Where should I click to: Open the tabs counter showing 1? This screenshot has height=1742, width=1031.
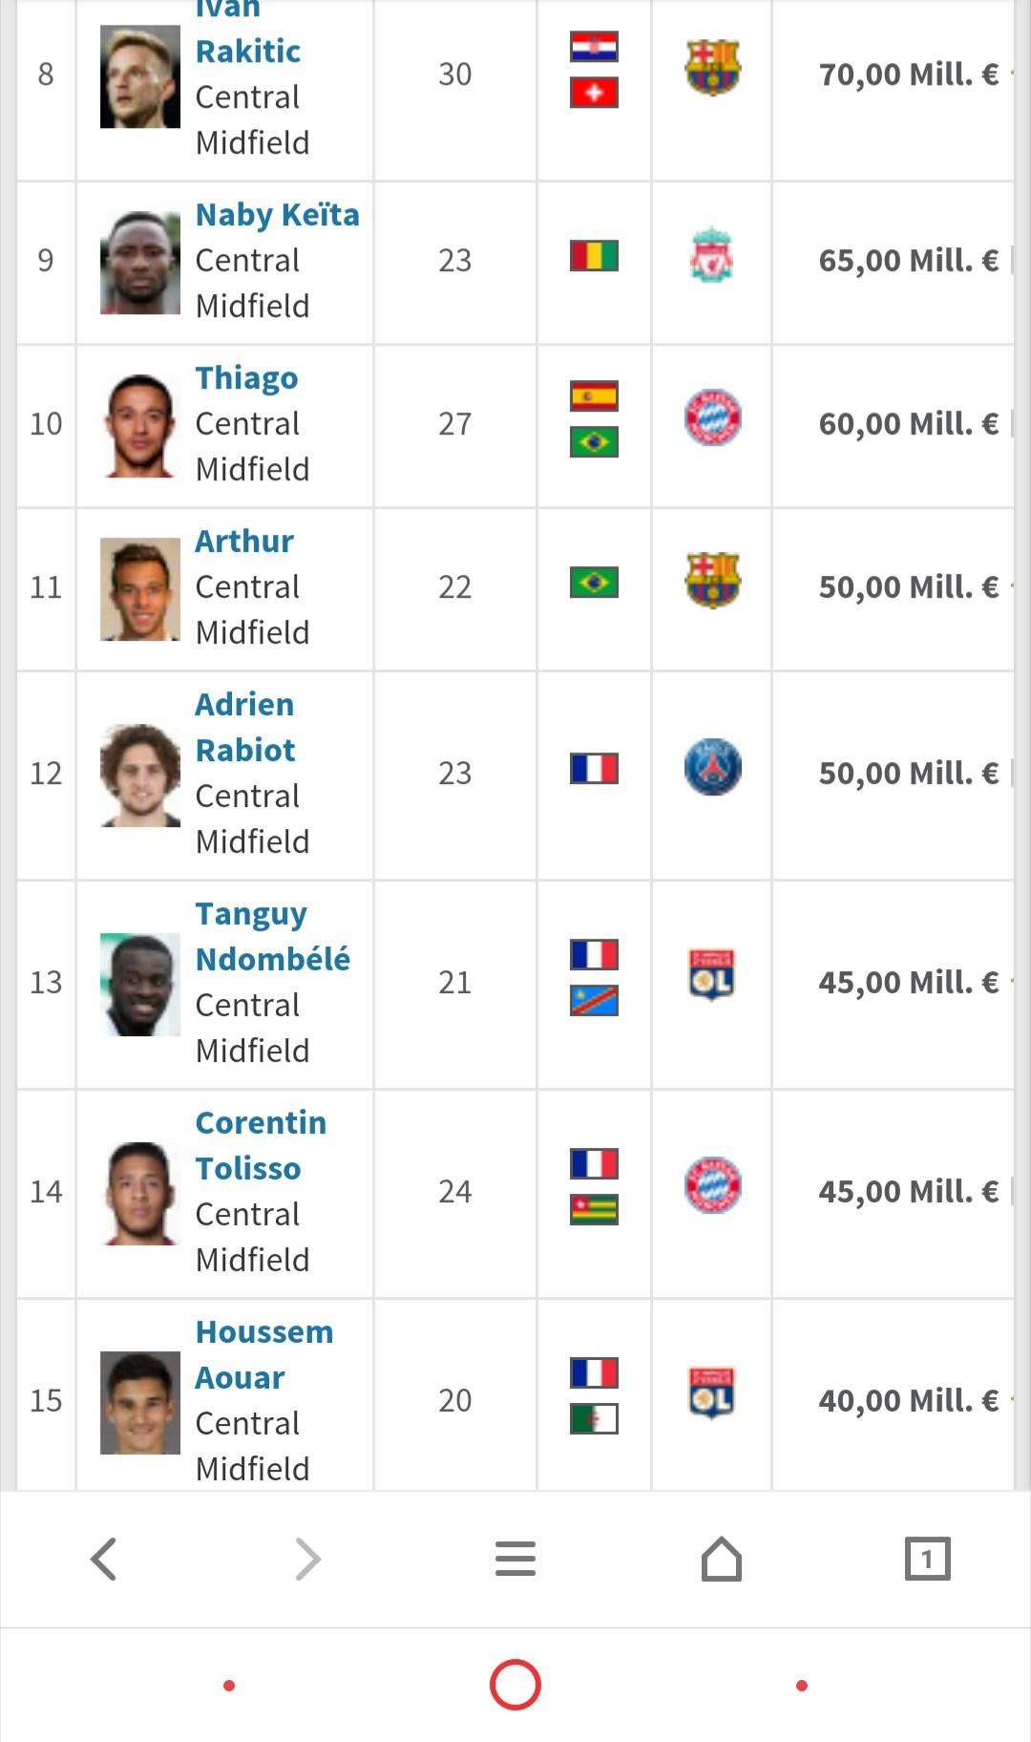click(927, 1559)
